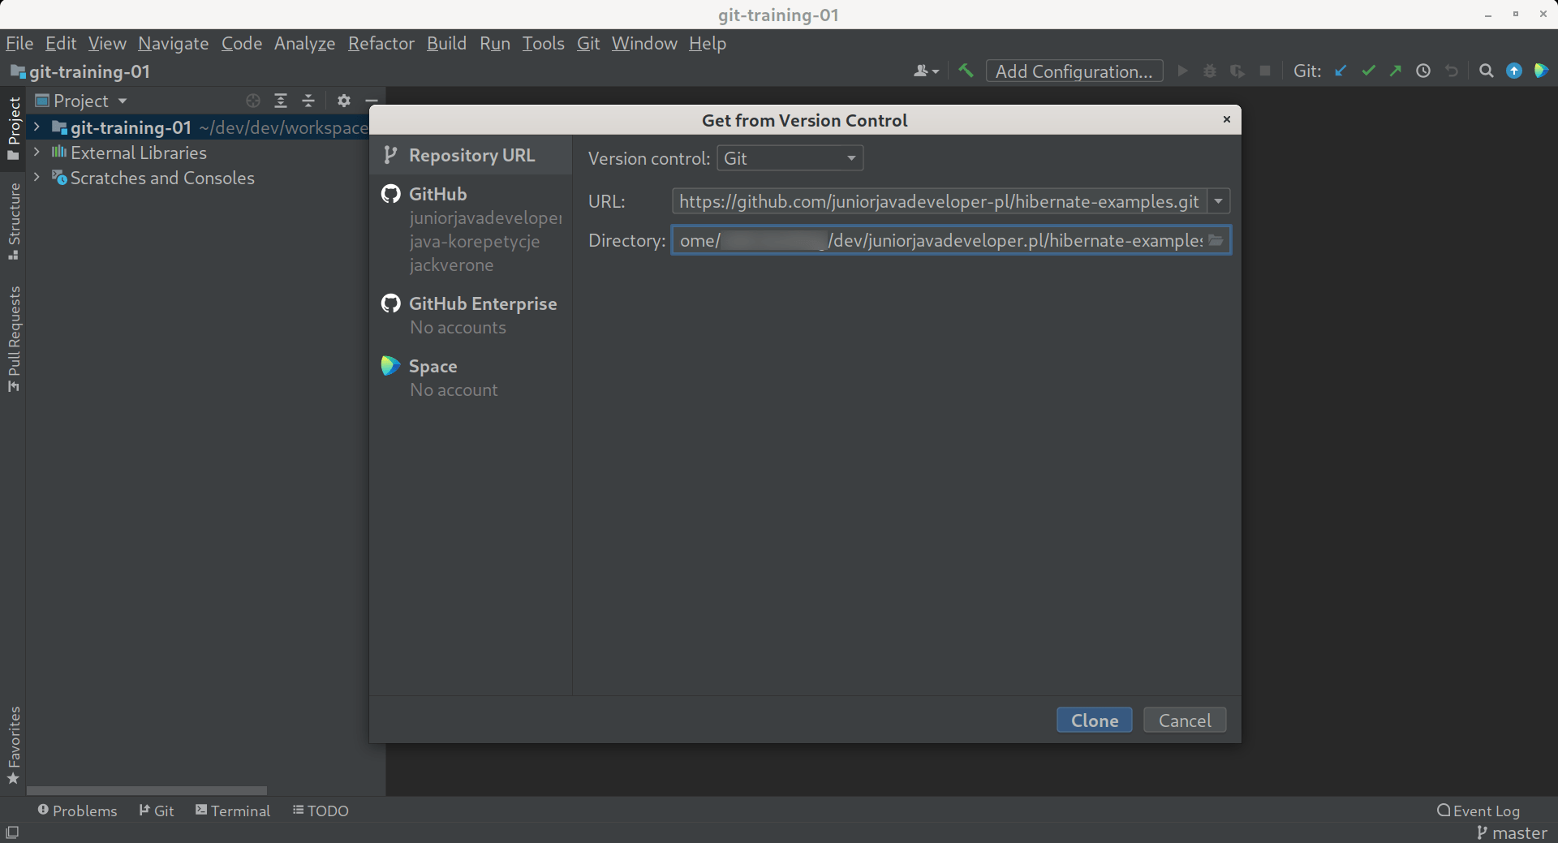Image resolution: width=1558 pixels, height=843 pixels.
Task: Click the URL input field
Action: (940, 201)
